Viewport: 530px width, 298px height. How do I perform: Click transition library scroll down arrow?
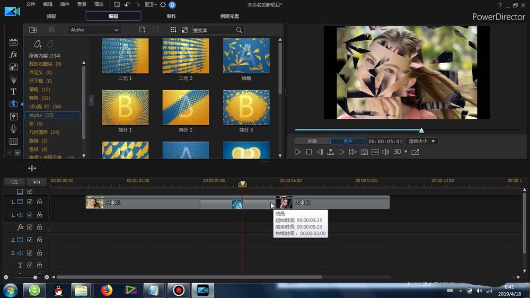pyautogui.click(x=280, y=156)
